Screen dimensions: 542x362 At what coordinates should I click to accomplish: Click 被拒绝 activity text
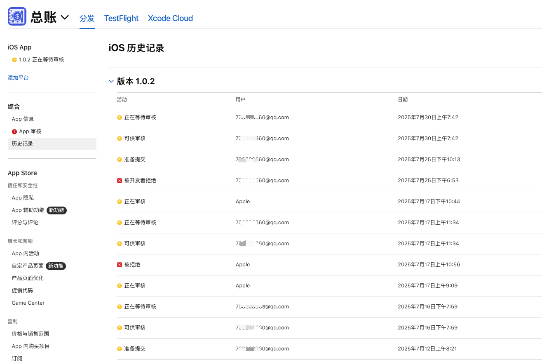[132, 265]
